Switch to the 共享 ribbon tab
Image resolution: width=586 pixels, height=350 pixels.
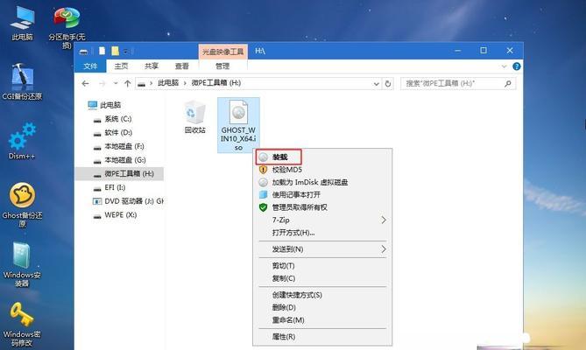[x=152, y=66]
